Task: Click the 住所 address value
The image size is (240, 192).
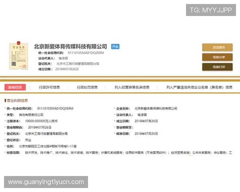Action: 48,146
